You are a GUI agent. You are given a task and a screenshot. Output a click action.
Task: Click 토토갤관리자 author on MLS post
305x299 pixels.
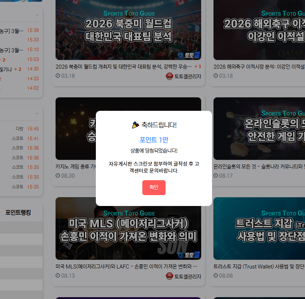click(x=187, y=276)
